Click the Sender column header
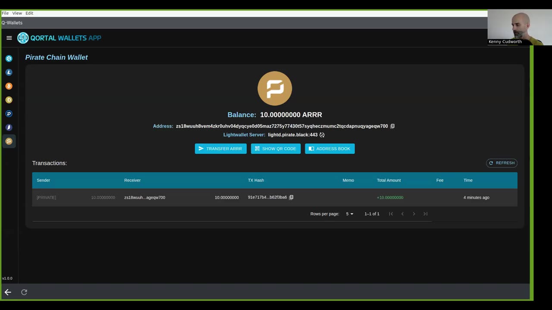This screenshot has height=310, width=552. [x=44, y=180]
